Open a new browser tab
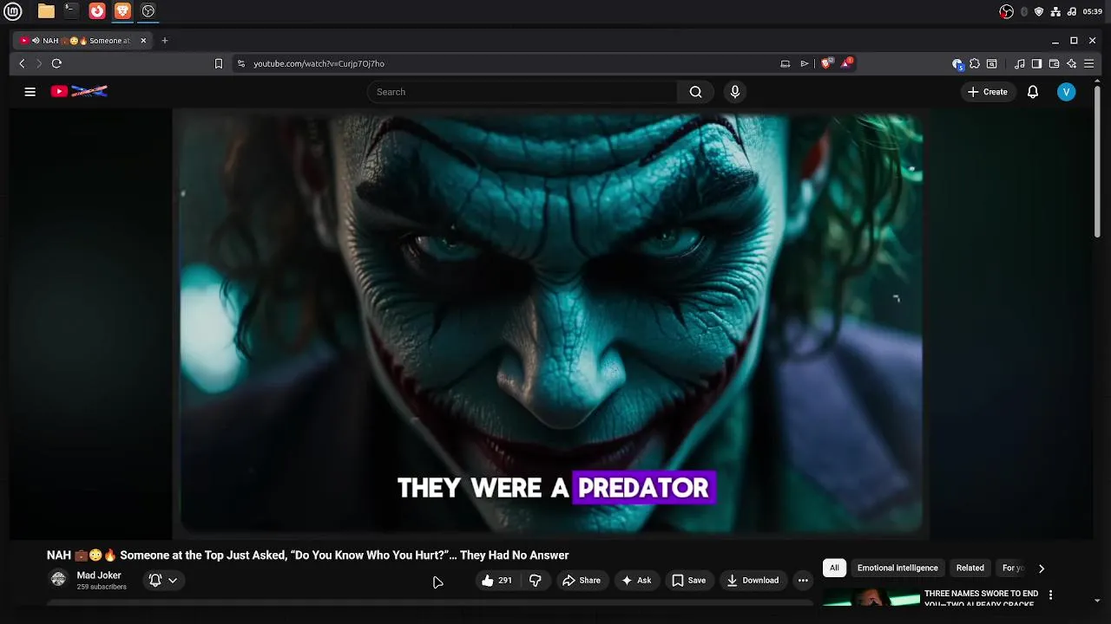Screen dimensions: 1111x624 (x=164, y=41)
